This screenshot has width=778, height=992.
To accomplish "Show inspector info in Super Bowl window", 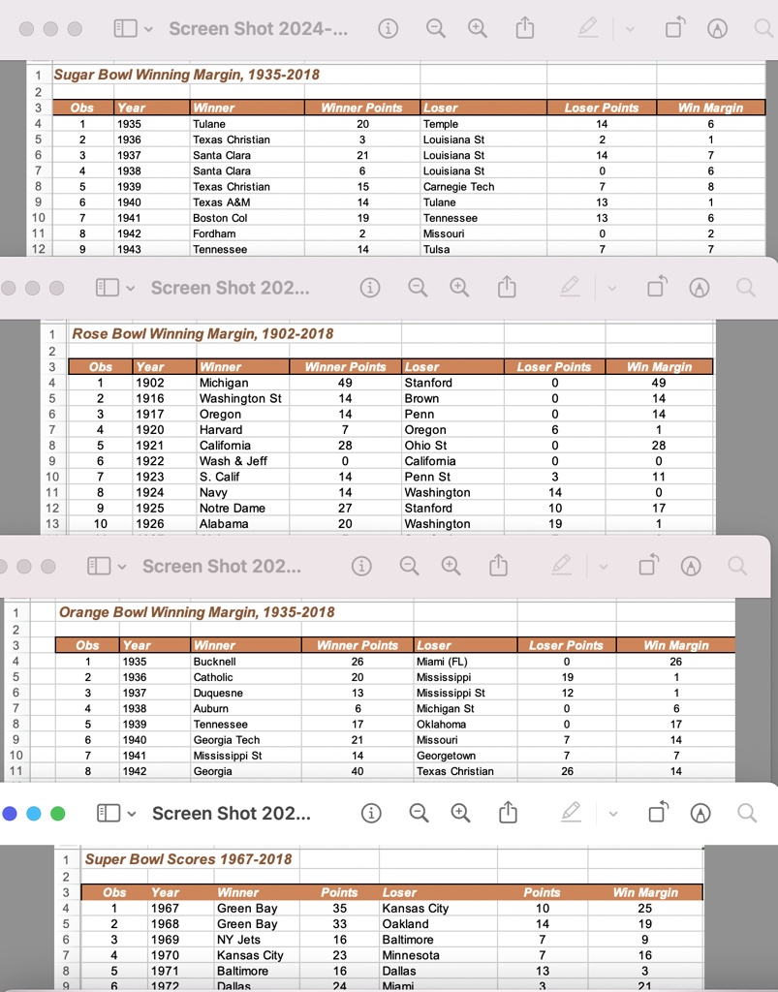I will 371,813.
